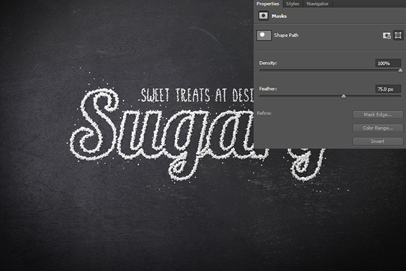The image size is (406, 271).
Task: Open the Navigator tab
Action: point(317,4)
